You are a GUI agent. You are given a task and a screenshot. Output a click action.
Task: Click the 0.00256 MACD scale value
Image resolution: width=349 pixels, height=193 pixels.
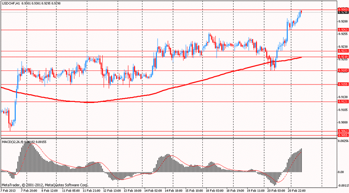(343, 141)
